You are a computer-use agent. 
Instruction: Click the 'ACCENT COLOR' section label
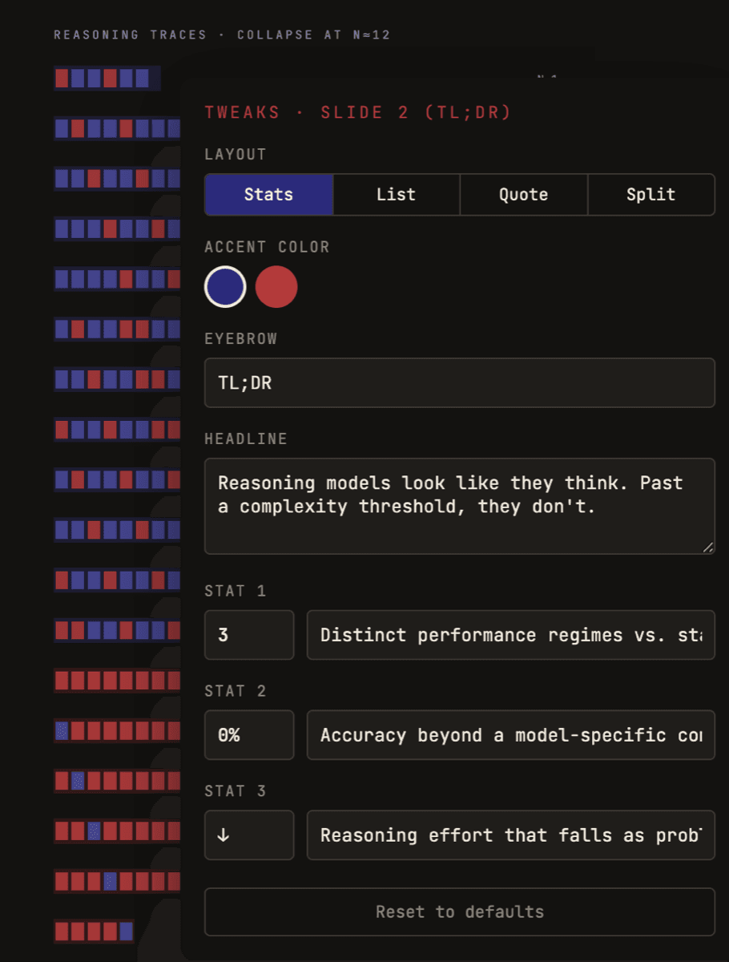[x=267, y=247]
